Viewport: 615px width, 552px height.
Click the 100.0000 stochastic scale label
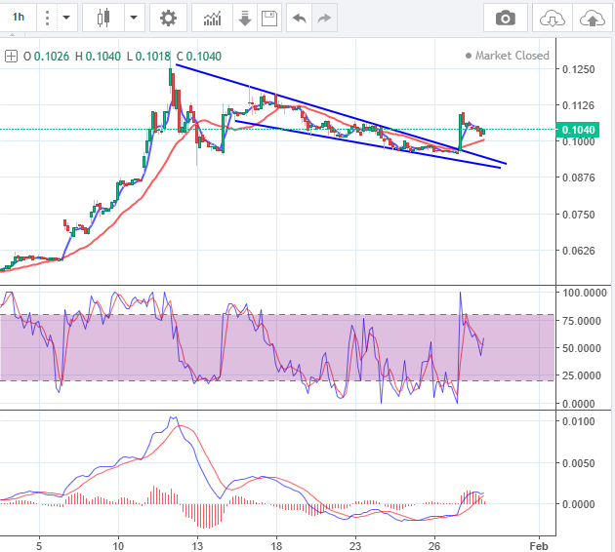coord(585,293)
